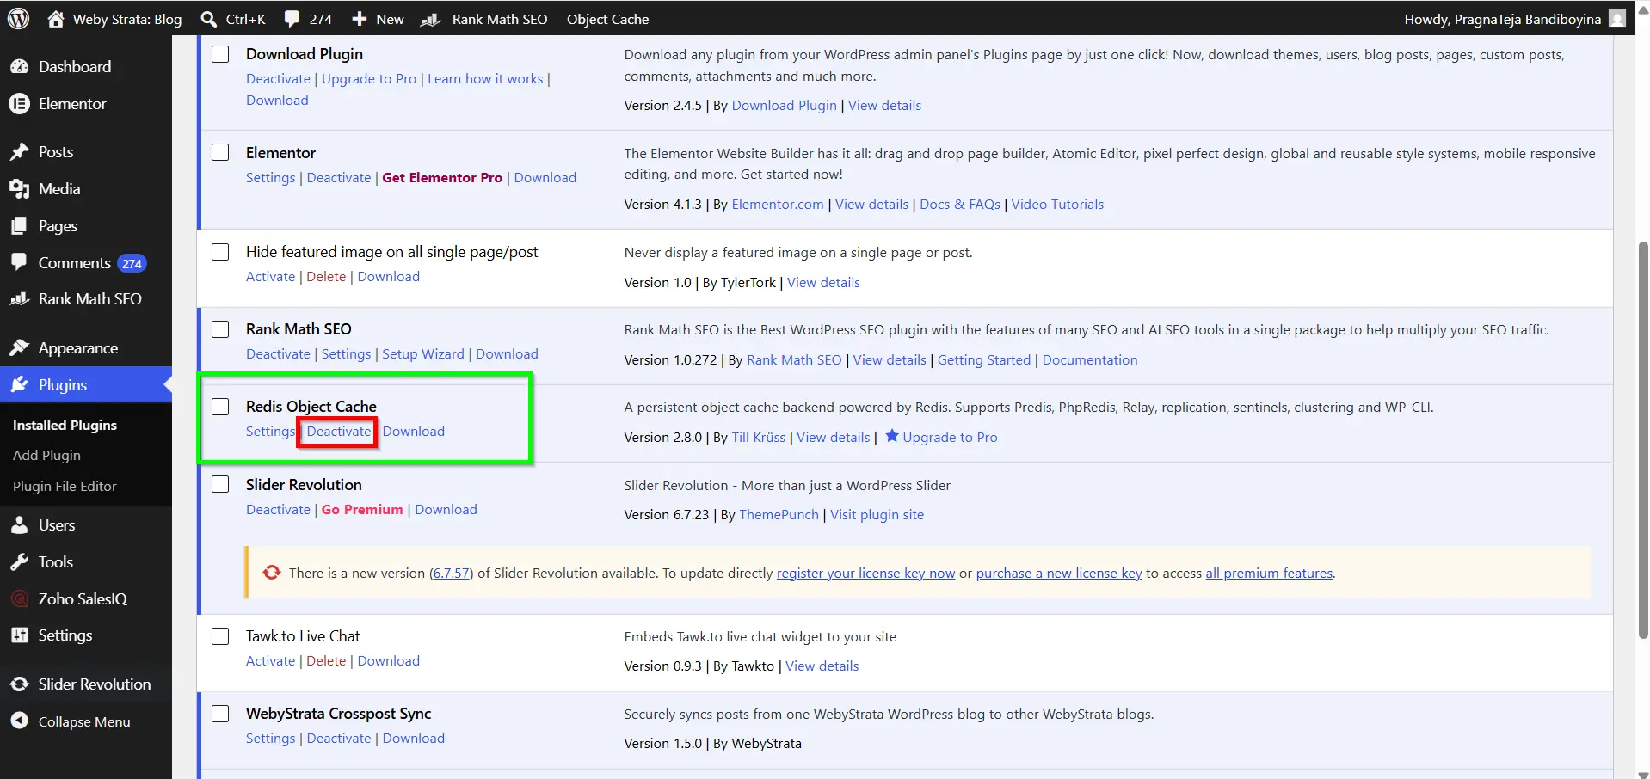
Task: Click the page vertical scrollbar thumb
Action: (1643, 439)
